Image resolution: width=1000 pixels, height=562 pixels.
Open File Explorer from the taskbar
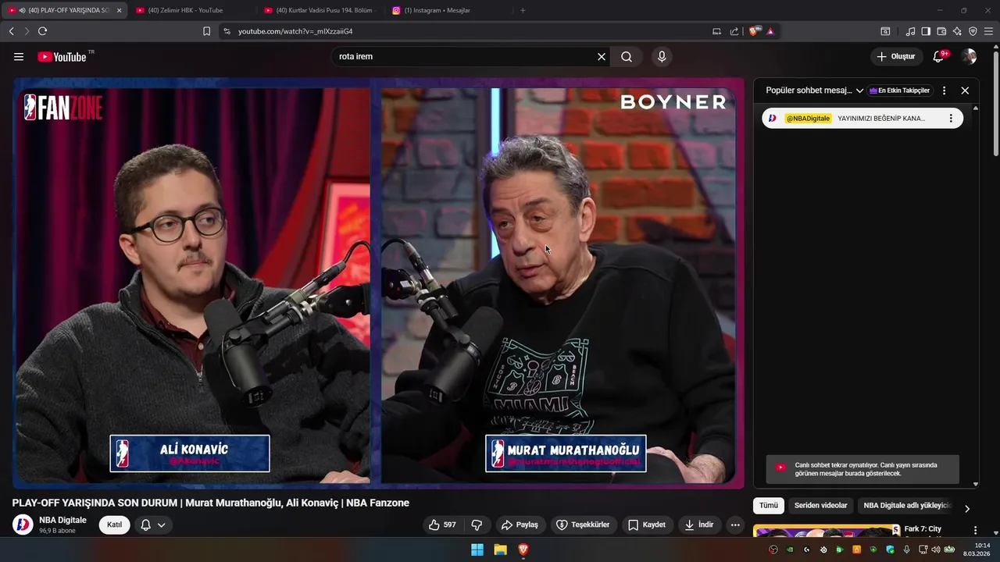500,550
